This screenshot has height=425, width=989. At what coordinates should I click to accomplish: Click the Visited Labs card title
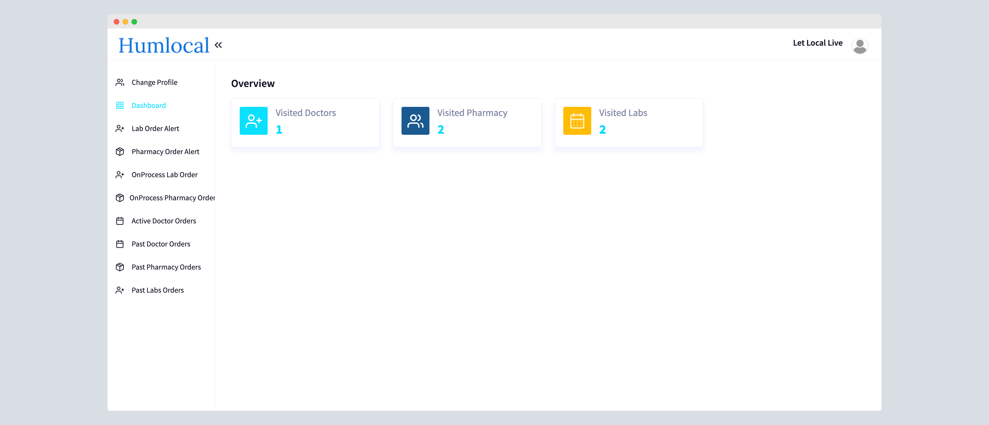tap(623, 113)
